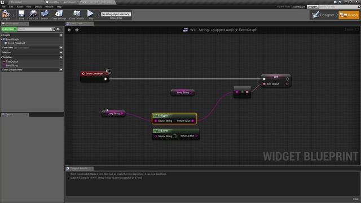Open the Help menu
This screenshot has width=361, height=203.
point(59,7)
